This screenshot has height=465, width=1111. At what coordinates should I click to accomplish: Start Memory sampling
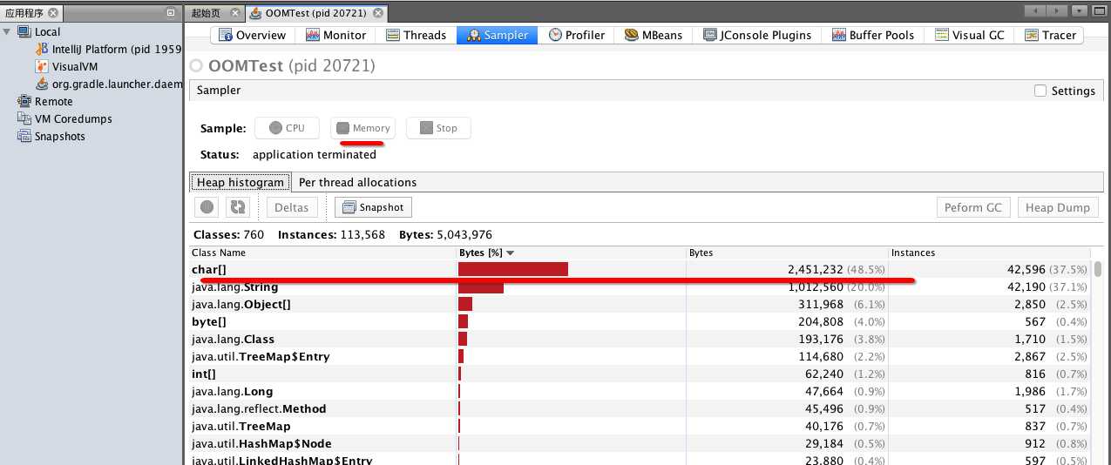click(x=362, y=128)
